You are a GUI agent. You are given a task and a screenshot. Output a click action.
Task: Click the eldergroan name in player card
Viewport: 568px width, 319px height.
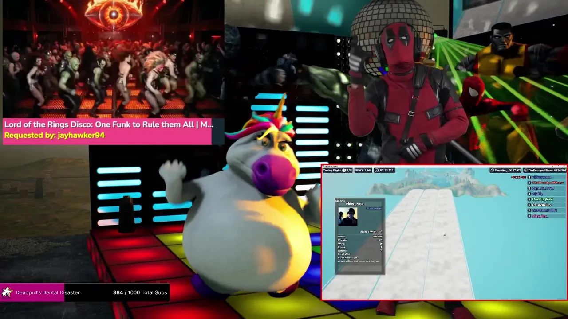[355, 204]
